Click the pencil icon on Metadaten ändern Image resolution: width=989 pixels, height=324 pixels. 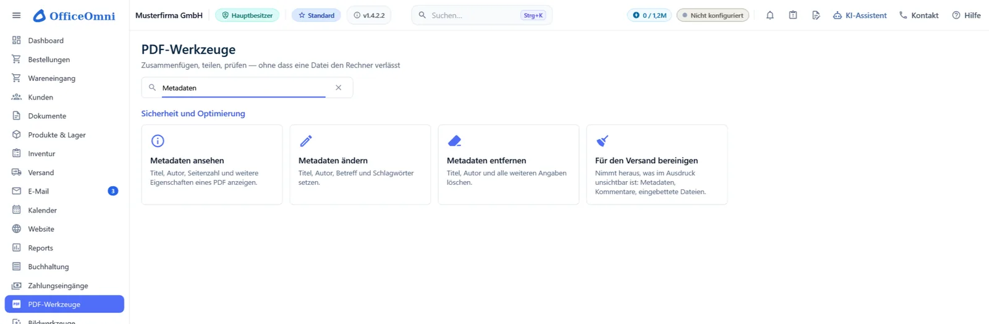(306, 141)
